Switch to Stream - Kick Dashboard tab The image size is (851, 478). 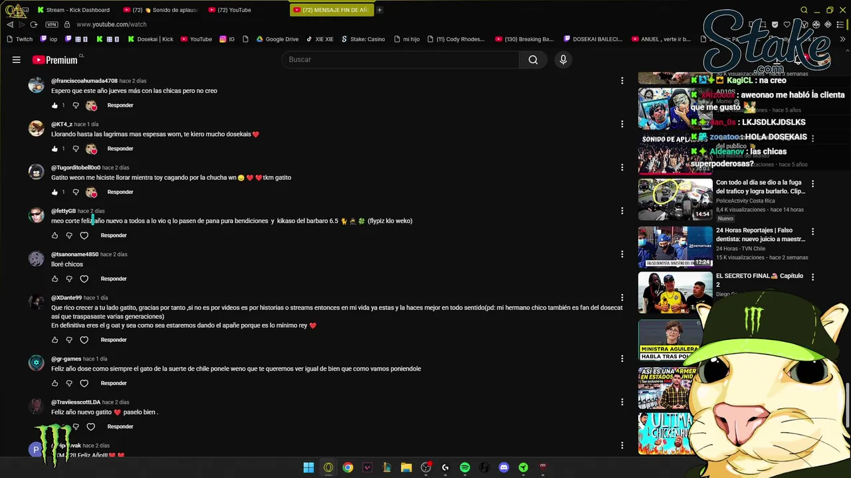[74, 10]
